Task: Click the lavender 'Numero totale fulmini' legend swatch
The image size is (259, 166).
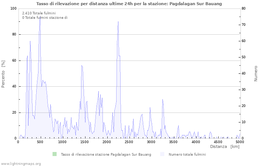Action: (x=162, y=154)
